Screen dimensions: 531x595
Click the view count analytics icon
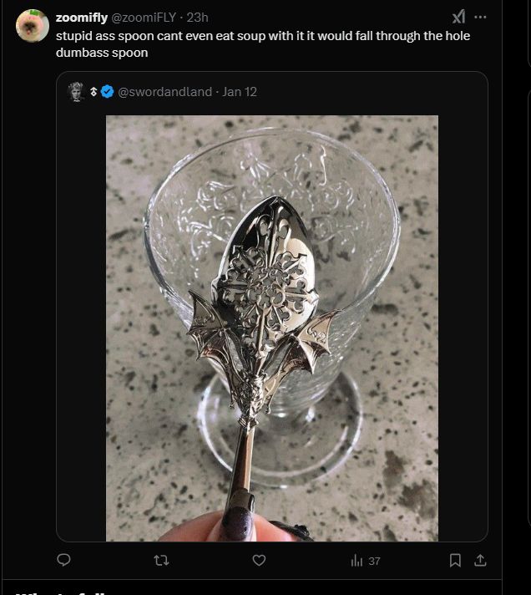[x=357, y=561]
